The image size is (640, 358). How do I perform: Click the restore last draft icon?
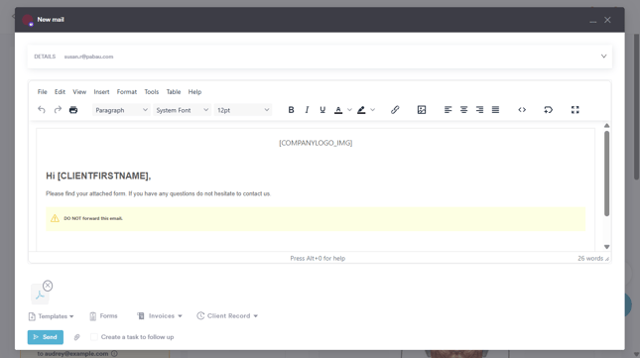pos(548,110)
